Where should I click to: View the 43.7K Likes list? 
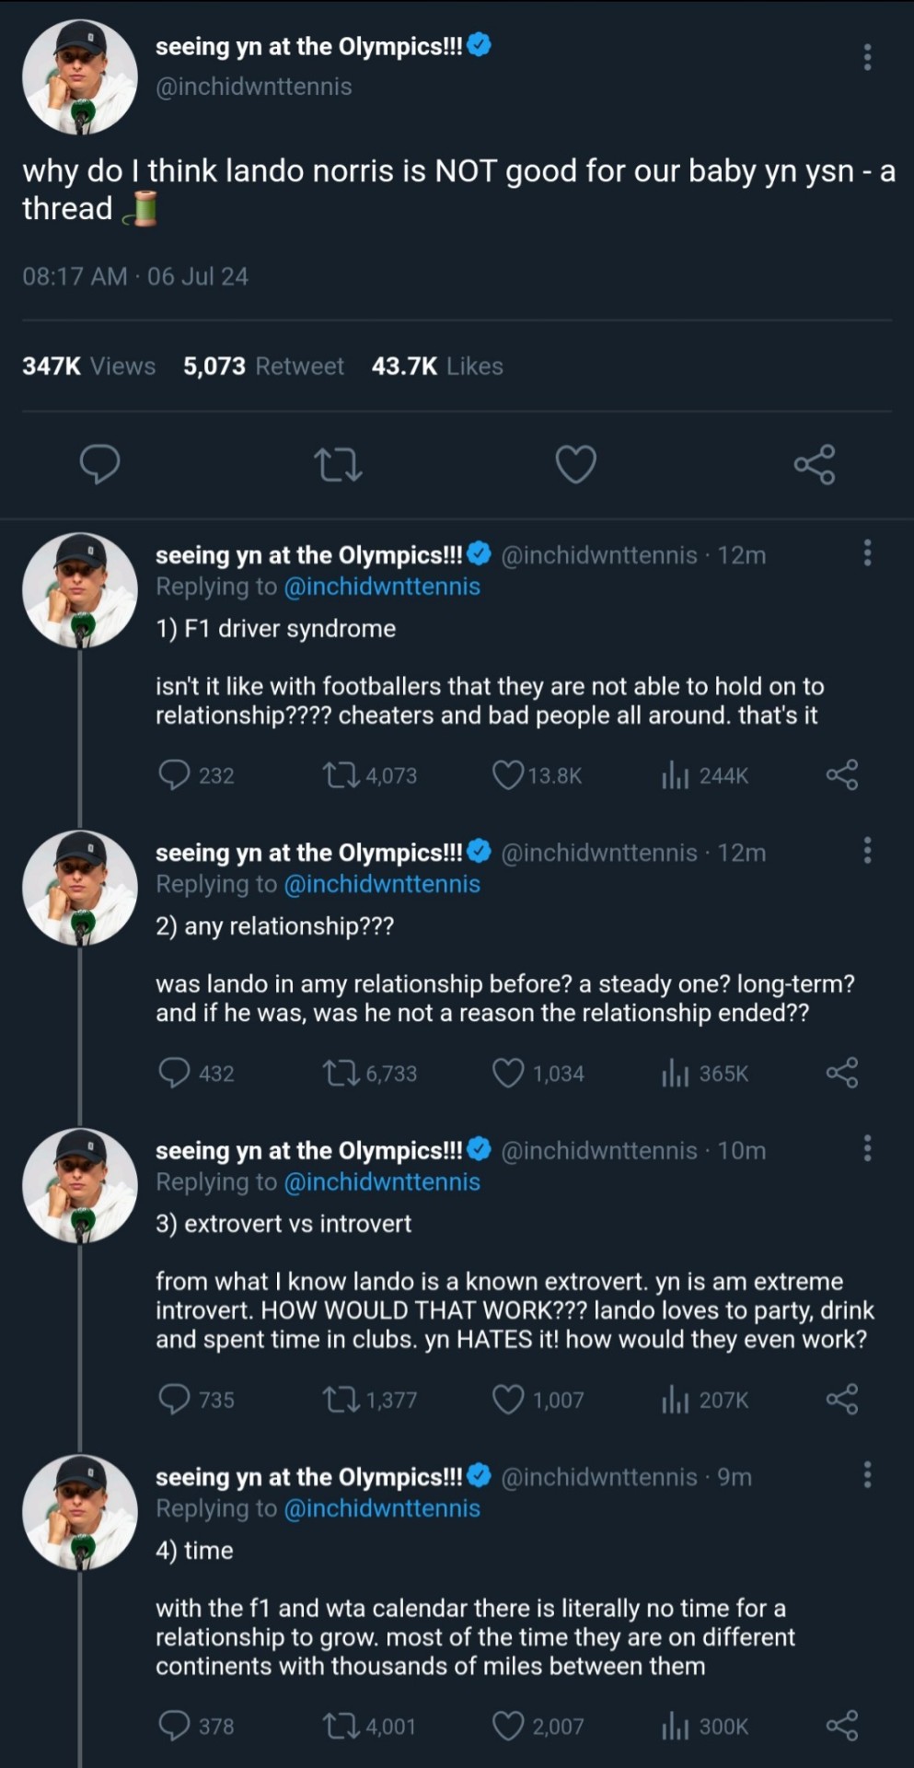click(437, 366)
